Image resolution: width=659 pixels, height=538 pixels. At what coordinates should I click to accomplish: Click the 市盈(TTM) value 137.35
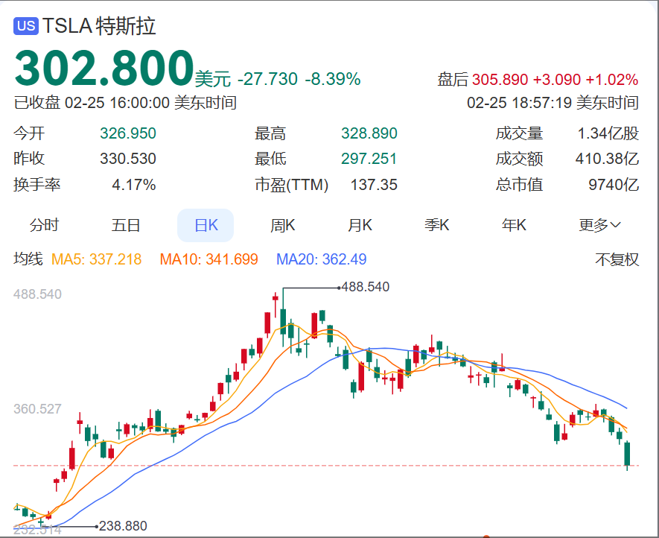(x=374, y=185)
